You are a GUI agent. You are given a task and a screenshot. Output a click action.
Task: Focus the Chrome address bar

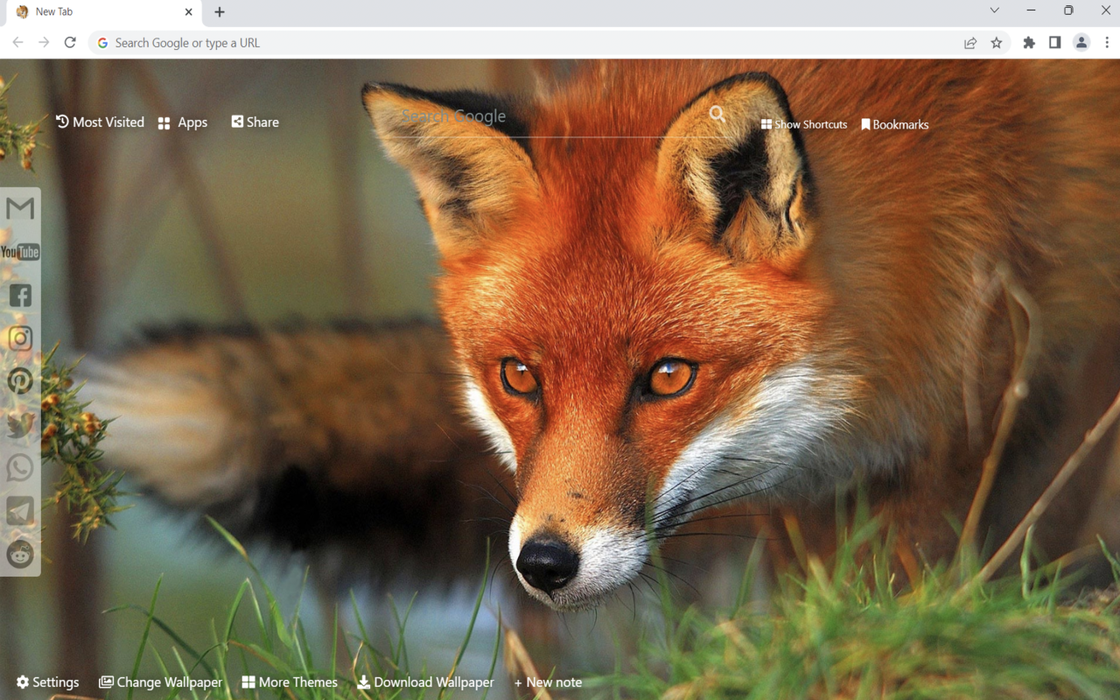tap(525, 43)
